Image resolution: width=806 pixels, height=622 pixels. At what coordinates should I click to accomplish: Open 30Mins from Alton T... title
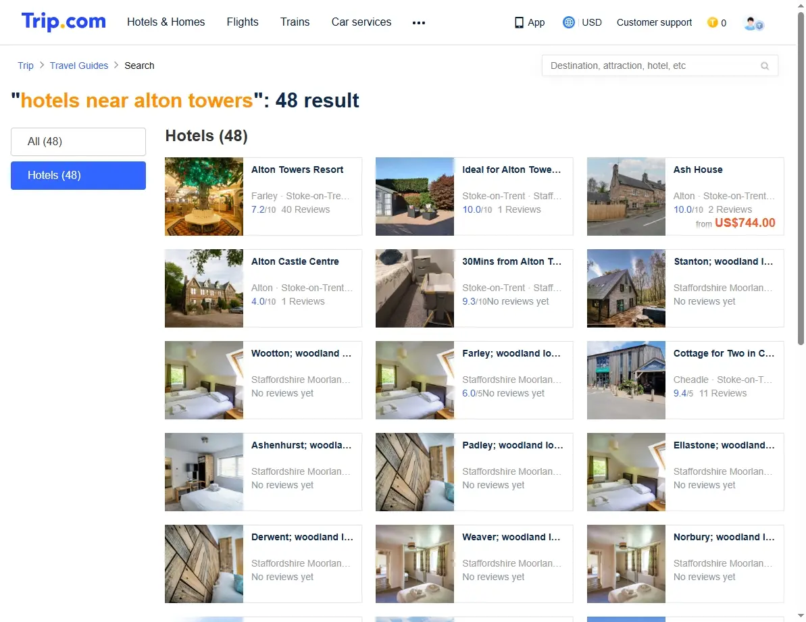512,261
